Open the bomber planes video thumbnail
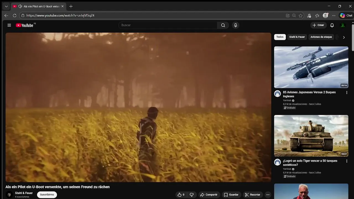 (311, 67)
